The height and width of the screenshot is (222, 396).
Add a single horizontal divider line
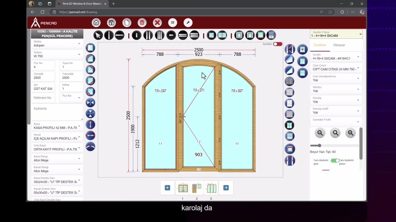(x=119, y=35)
